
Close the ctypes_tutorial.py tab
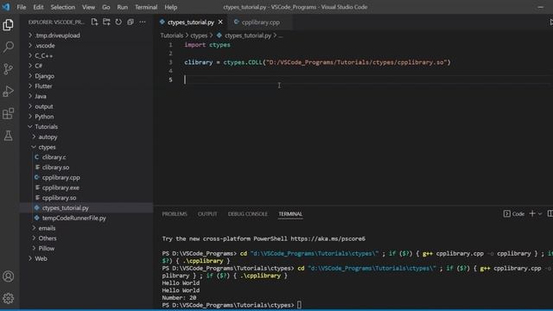pos(220,22)
